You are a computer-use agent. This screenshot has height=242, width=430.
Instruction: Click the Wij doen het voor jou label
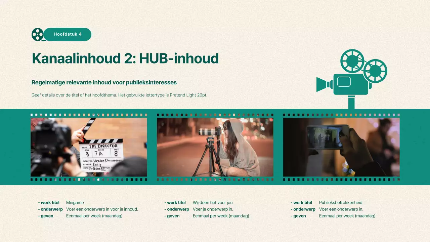(x=212, y=202)
